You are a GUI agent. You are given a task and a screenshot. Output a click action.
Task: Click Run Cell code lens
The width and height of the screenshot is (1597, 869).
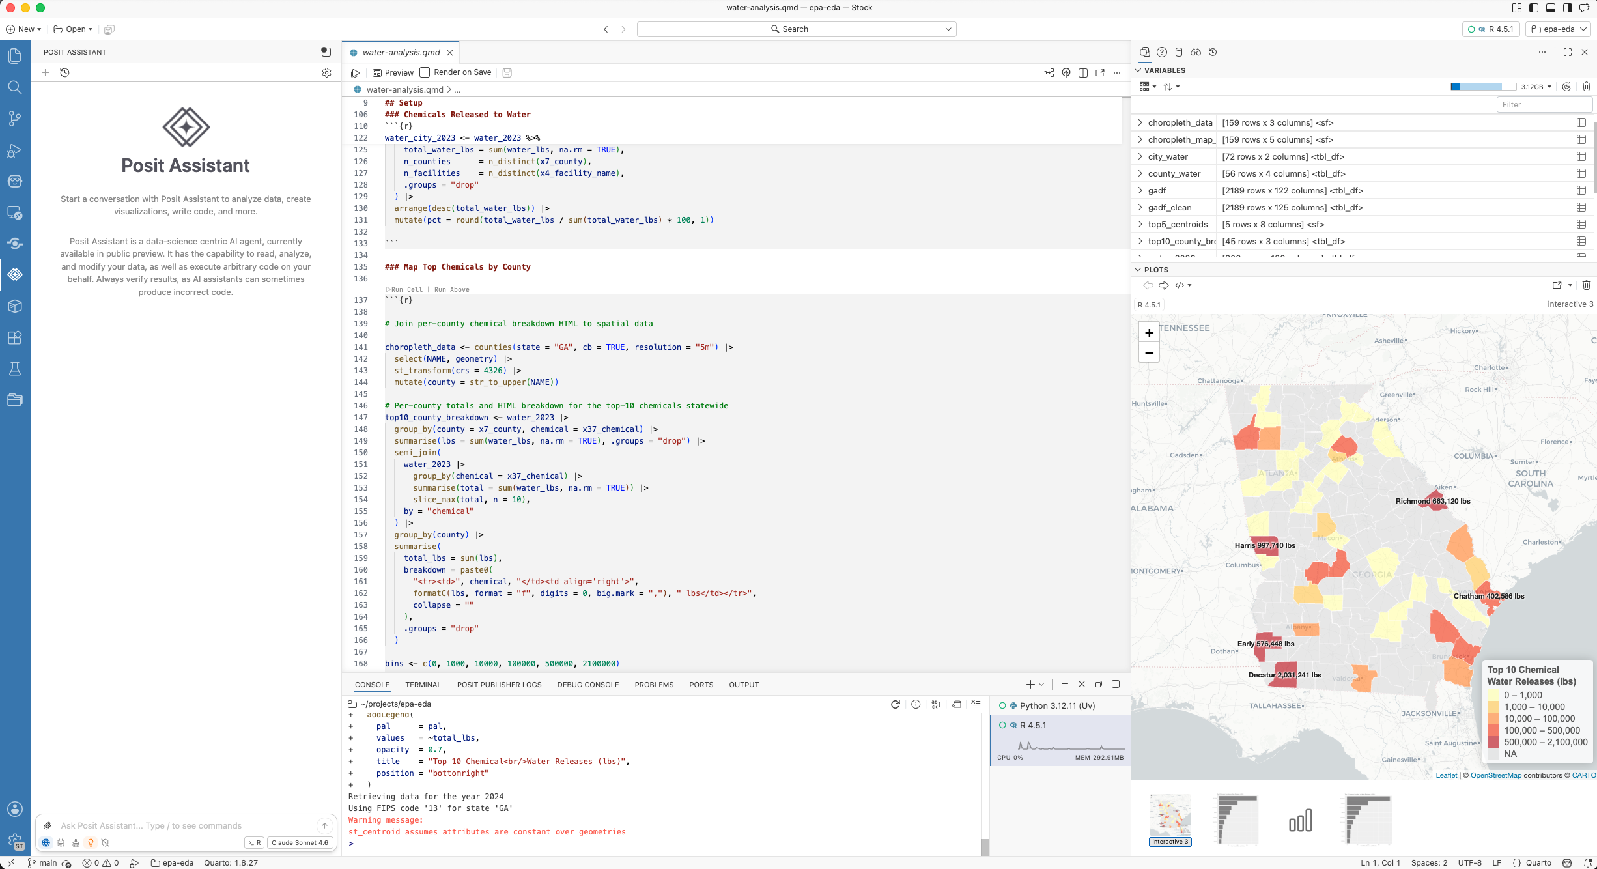(404, 290)
